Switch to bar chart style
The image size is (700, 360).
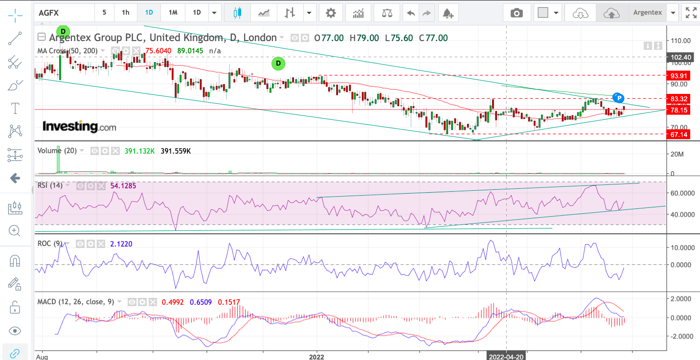coord(290,13)
